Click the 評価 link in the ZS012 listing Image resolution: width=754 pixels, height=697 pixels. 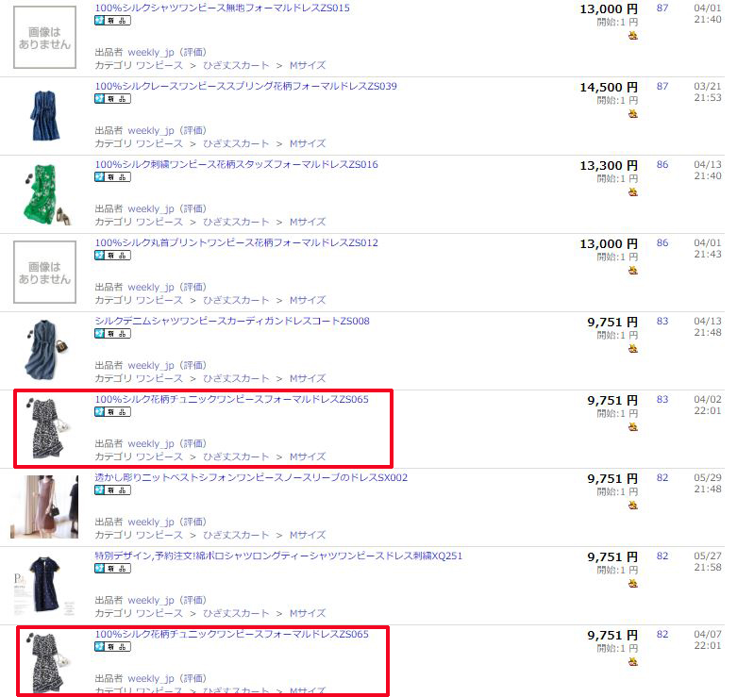(x=193, y=287)
